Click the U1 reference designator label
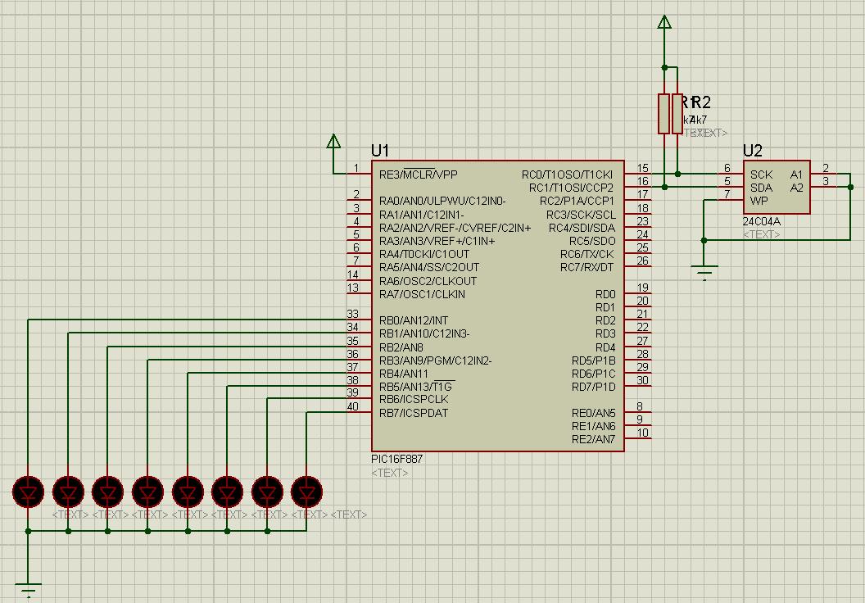Image resolution: width=865 pixels, height=603 pixels. [x=381, y=151]
